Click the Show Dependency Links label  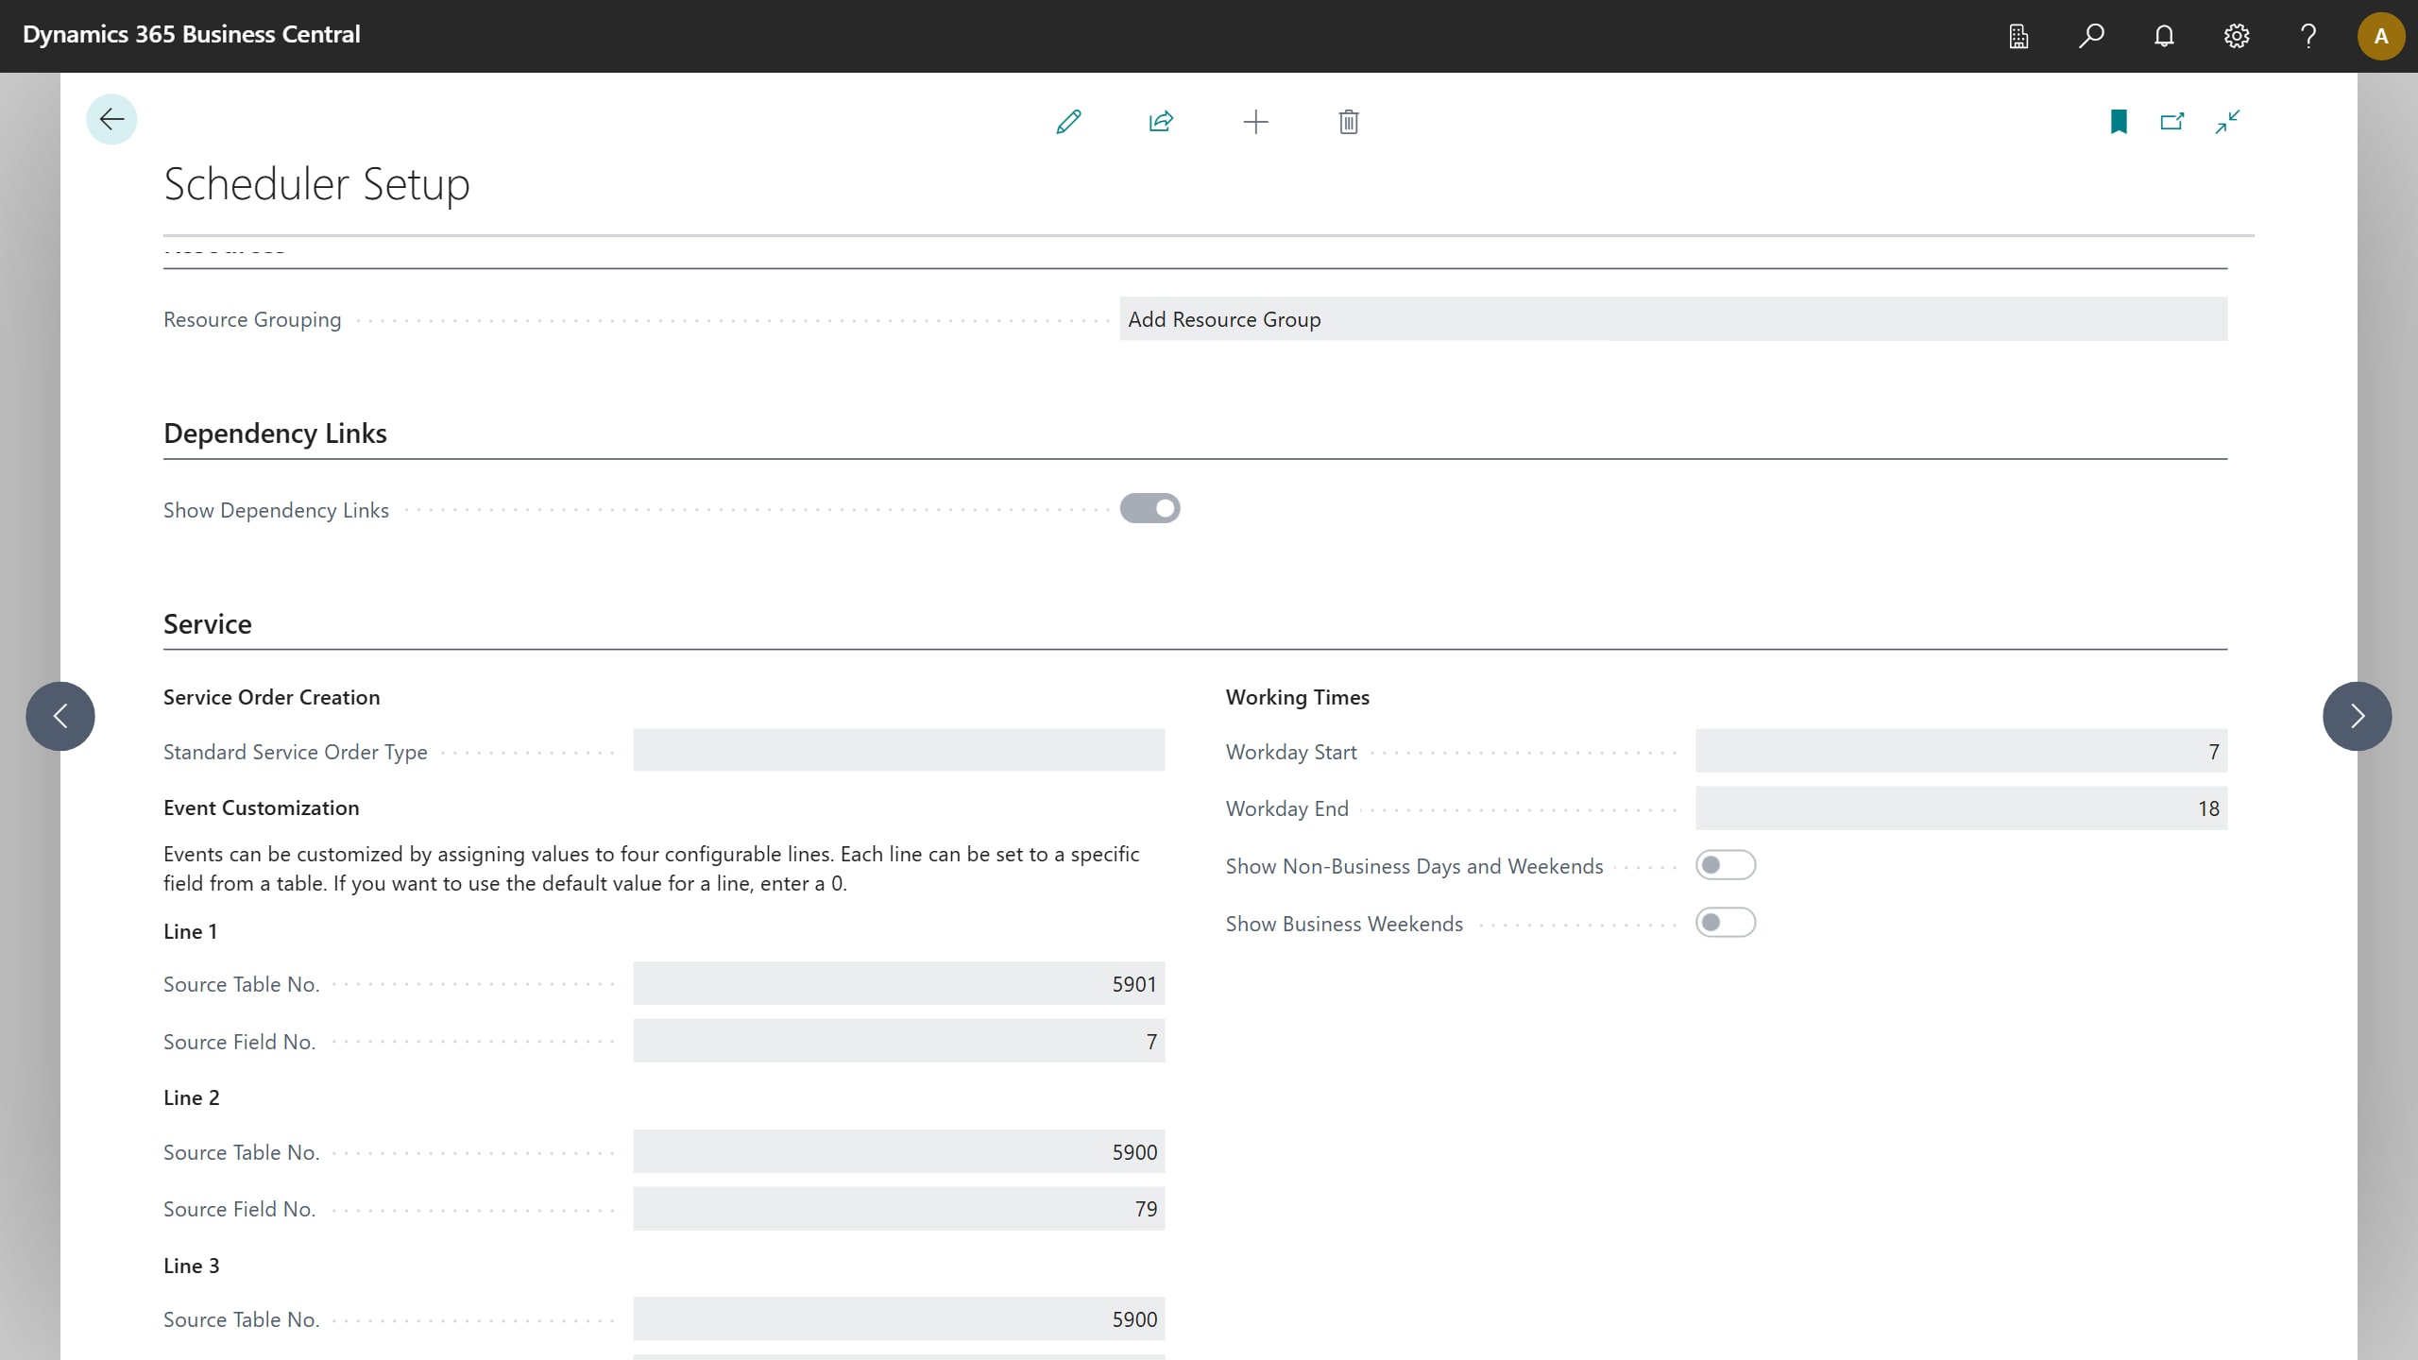[x=276, y=510]
